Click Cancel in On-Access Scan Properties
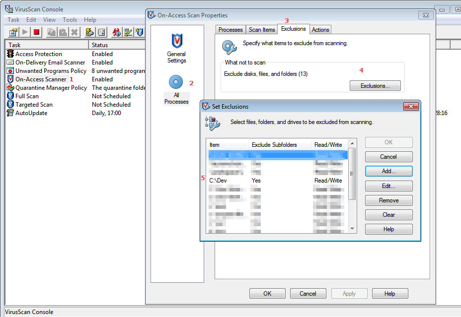Image resolution: width=461 pixels, height=317 pixels. (x=308, y=294)
